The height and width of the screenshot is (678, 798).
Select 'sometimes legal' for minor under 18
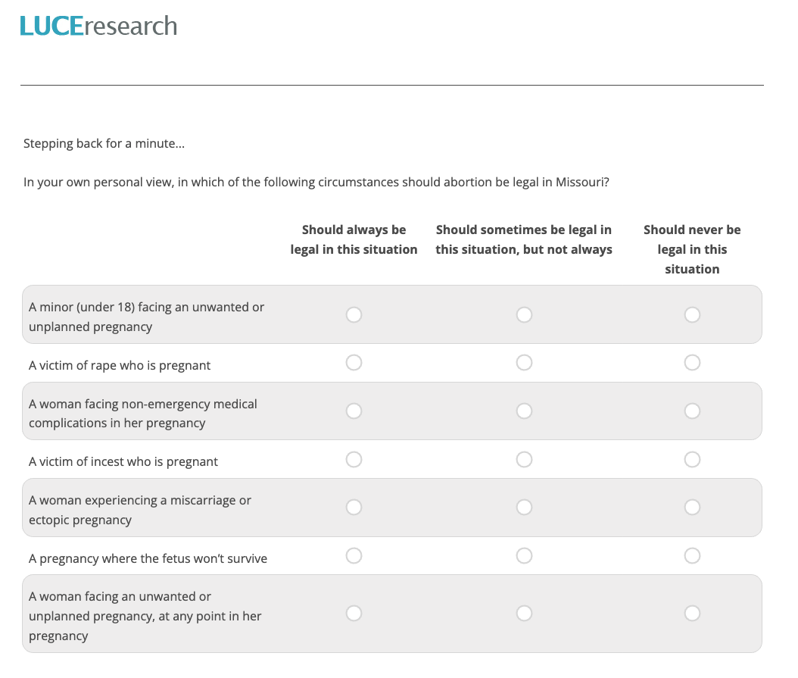click(524, 315)
